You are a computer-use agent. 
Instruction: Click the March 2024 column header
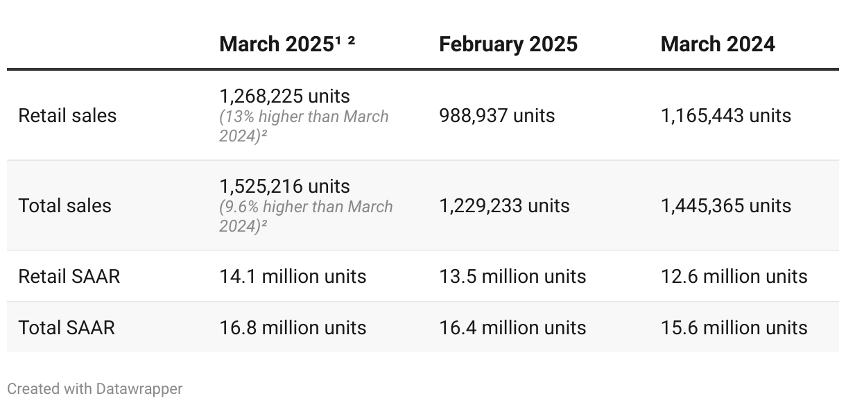(718, 44)
